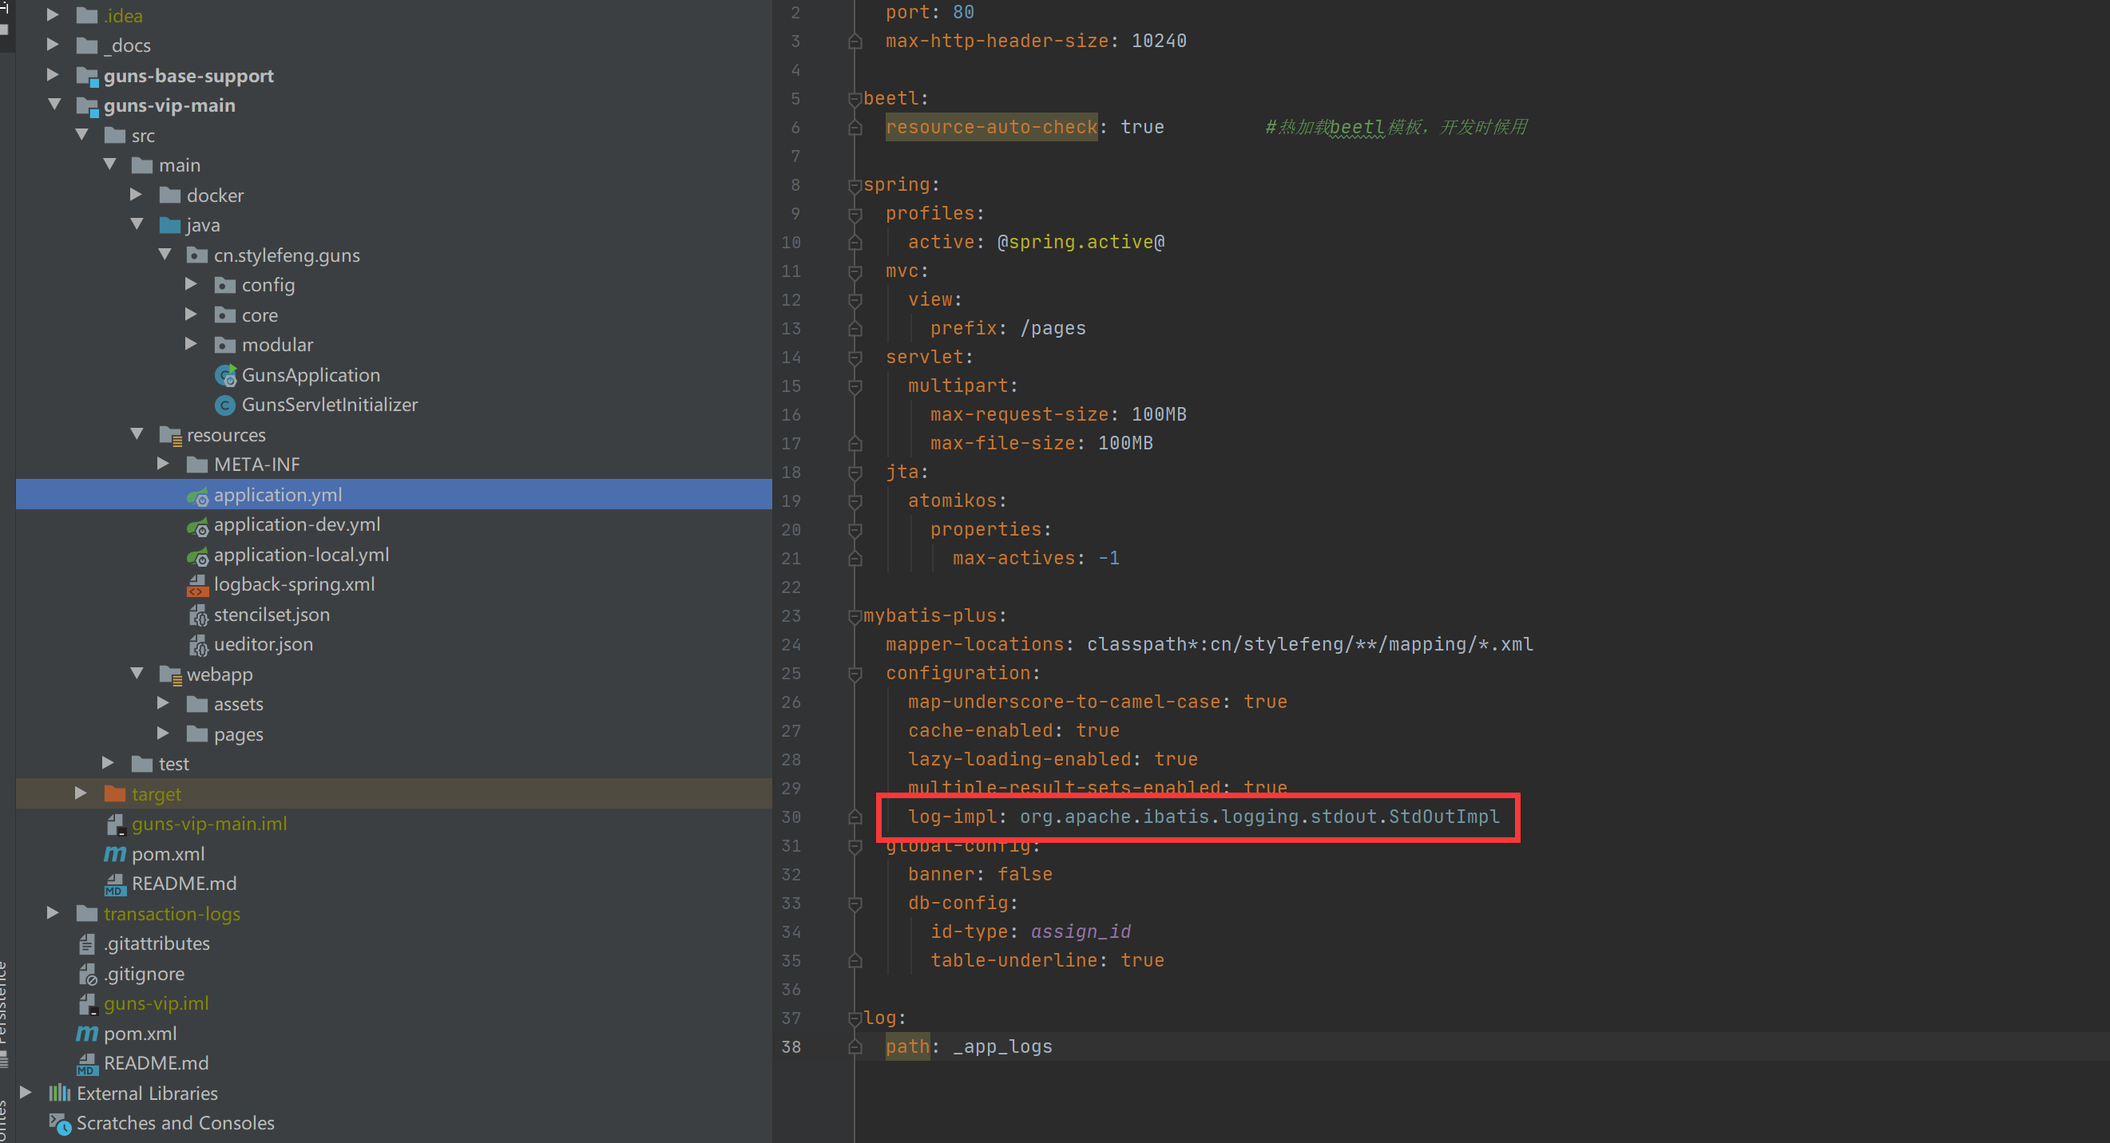This screenshot has height=1143, width=2110.
Task: Click the Scratches and Consoles icon
Action: [x=60, y=1124]
